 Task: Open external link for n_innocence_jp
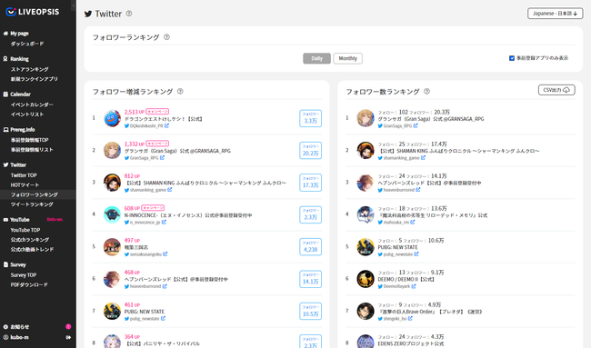click(164, 223)
